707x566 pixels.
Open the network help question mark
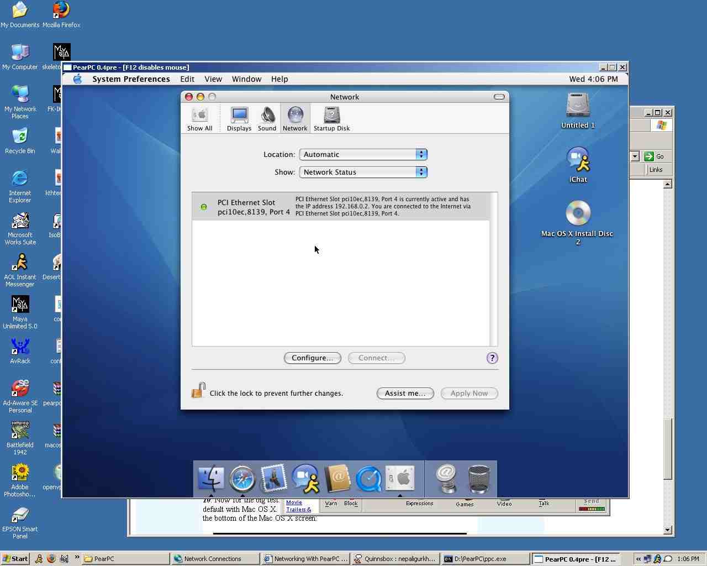(492, 358)
